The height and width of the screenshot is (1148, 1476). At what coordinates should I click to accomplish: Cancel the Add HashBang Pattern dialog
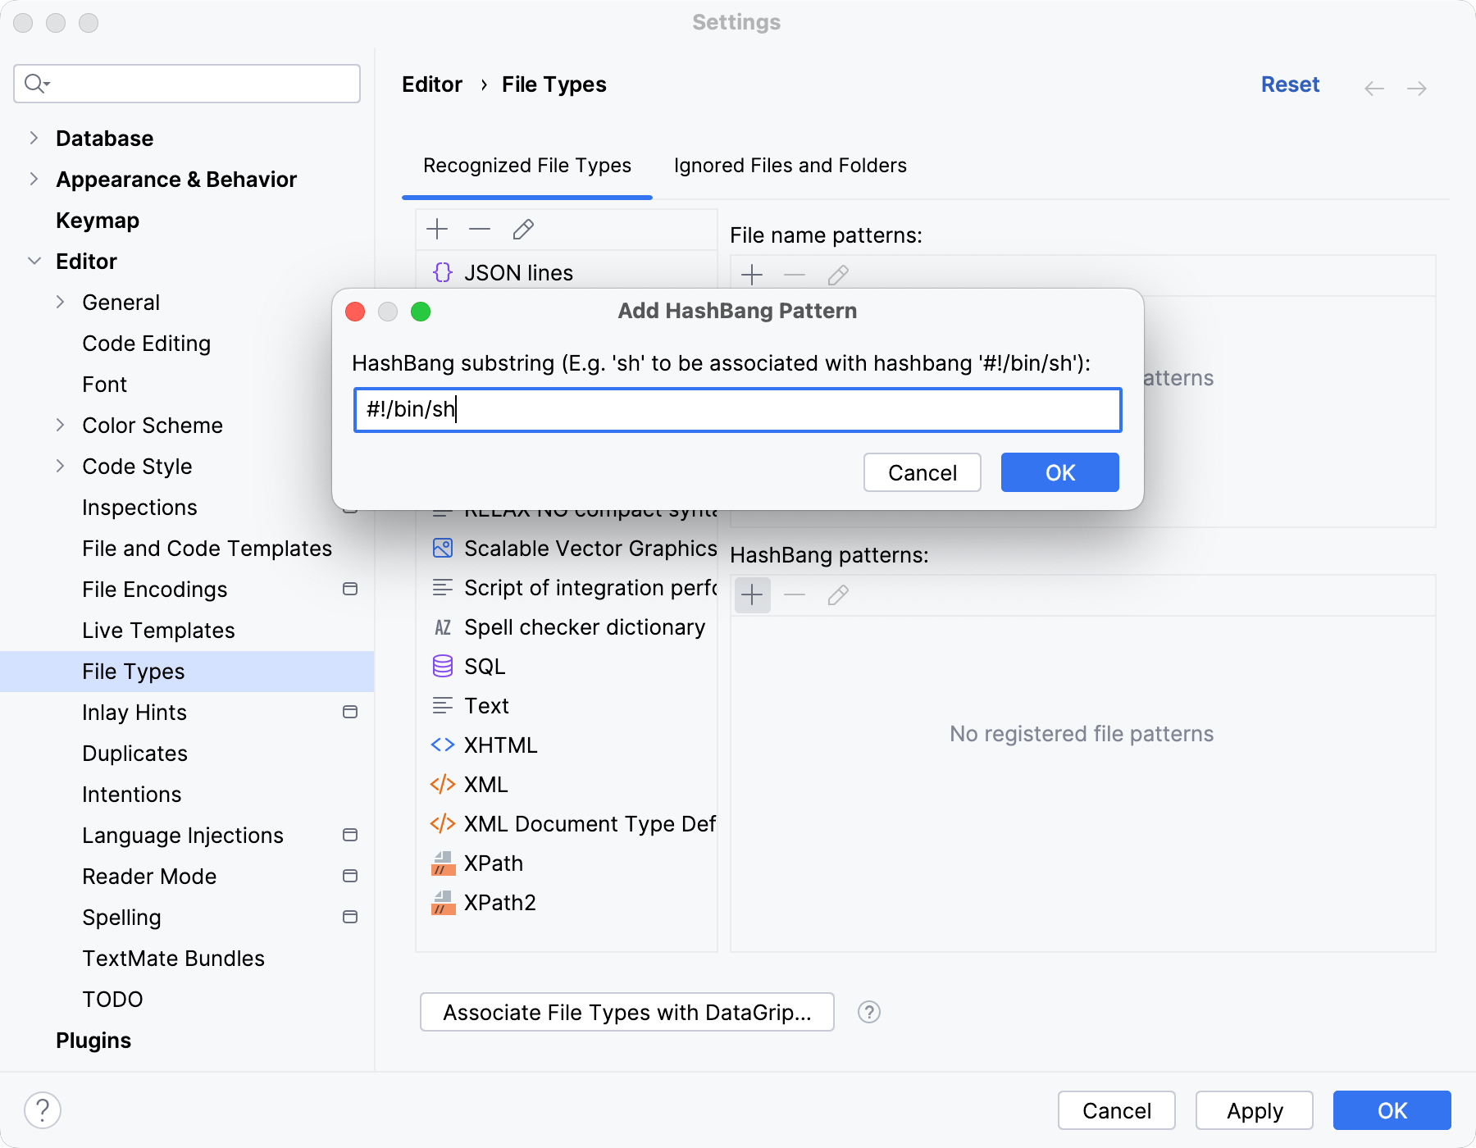922,473
